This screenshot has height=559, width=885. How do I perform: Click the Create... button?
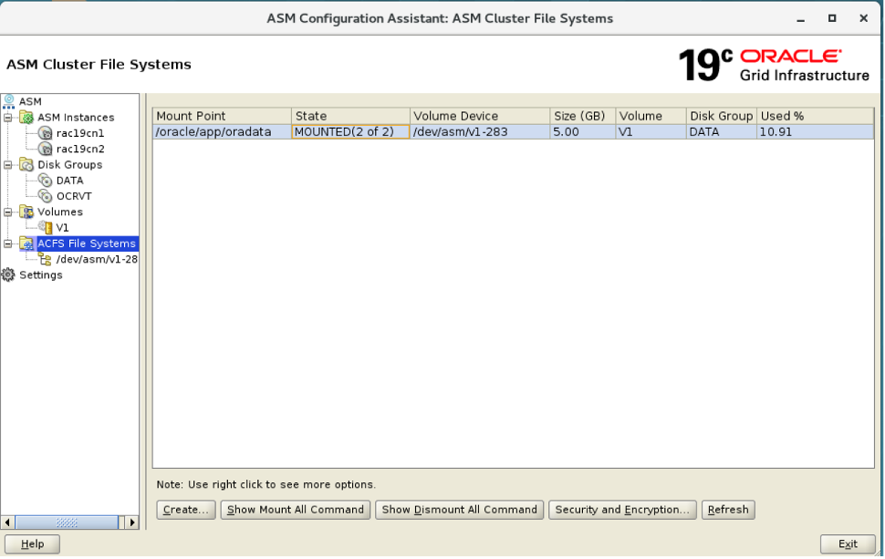coord(186,510)
